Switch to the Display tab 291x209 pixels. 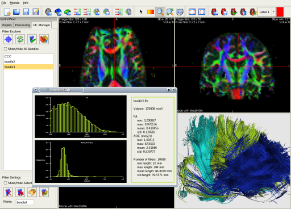(7, 25)
